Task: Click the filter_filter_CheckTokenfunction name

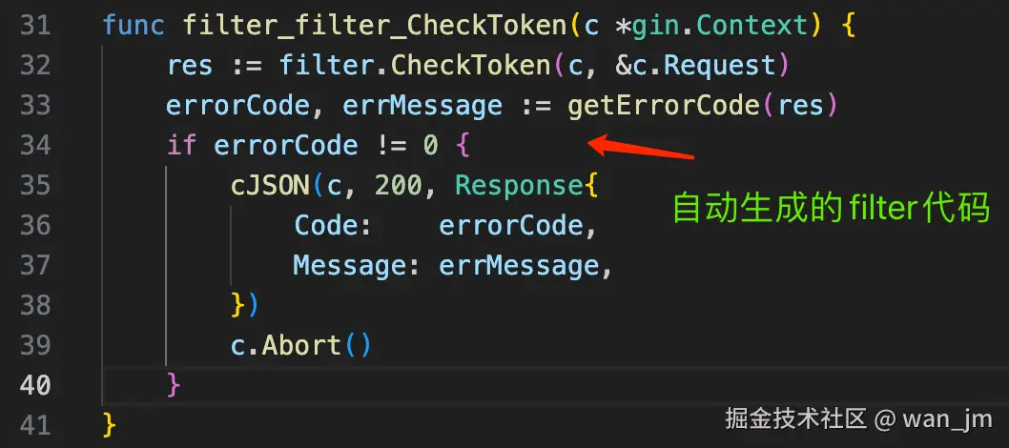Action: click(375, 27)
